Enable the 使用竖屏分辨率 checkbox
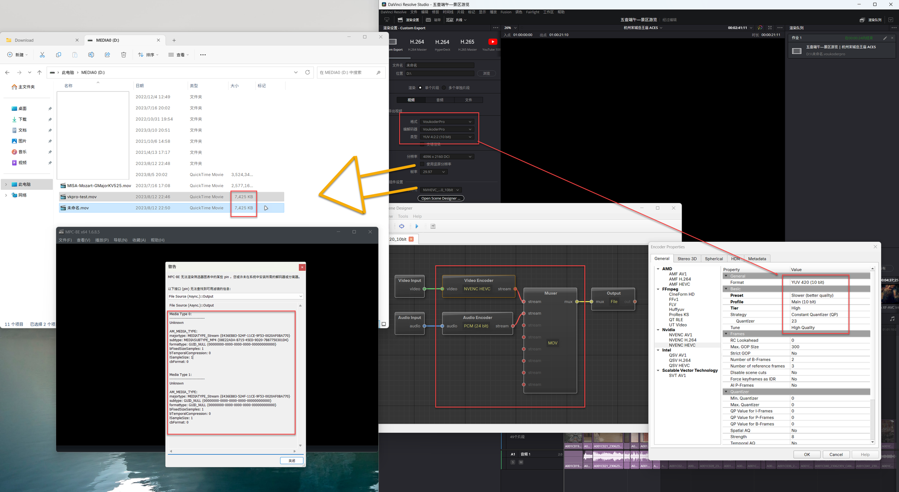The height and width of the screenshot is (492, 899). tap(422, 164)
